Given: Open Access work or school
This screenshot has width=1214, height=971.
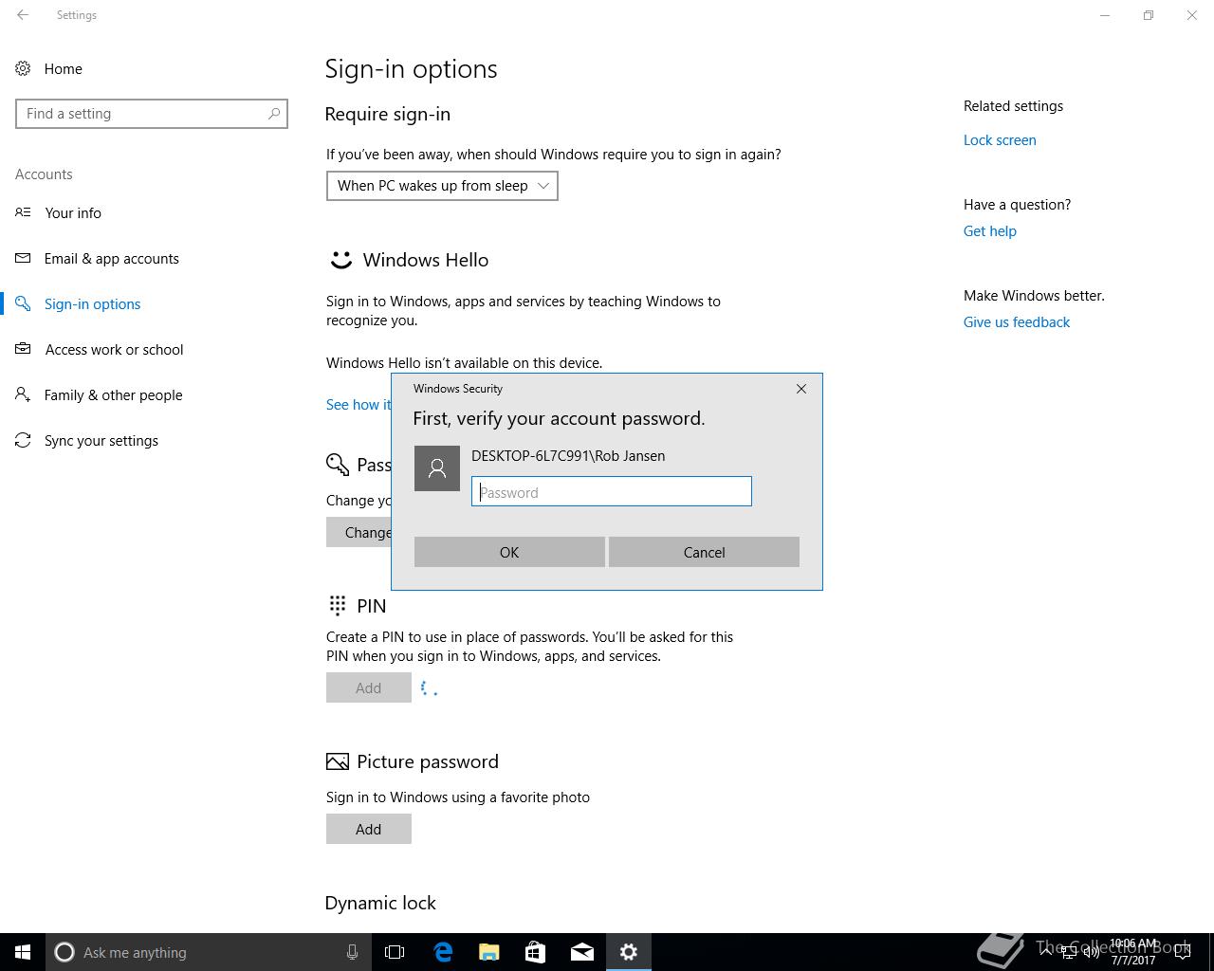Looking at the screenshot, I should (x=115, y=349).
